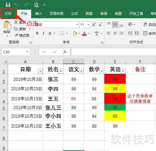Open the 剪贴板 dialog launcher
The image size is (156, 151).
pyautogui.click(x=31, y=43)
